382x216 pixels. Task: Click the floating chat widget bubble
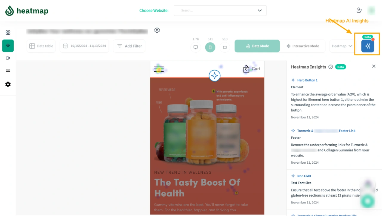click(368, 201)
